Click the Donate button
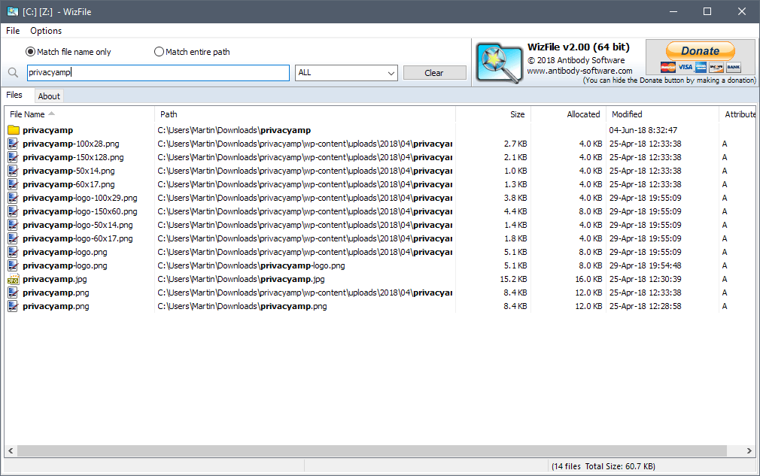The image size is (760, 476). (x=701, y=51)
